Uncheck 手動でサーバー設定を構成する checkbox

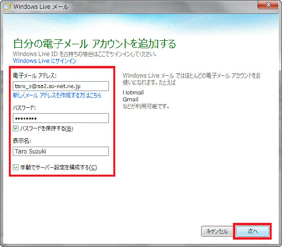pyautogui.click(x=16, y=167)
